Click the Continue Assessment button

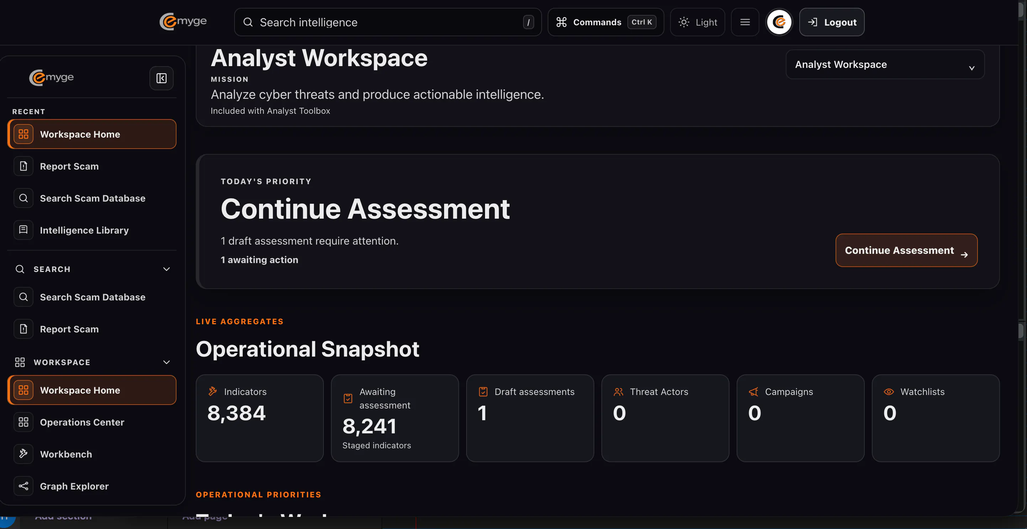click(x=906, y=250)
